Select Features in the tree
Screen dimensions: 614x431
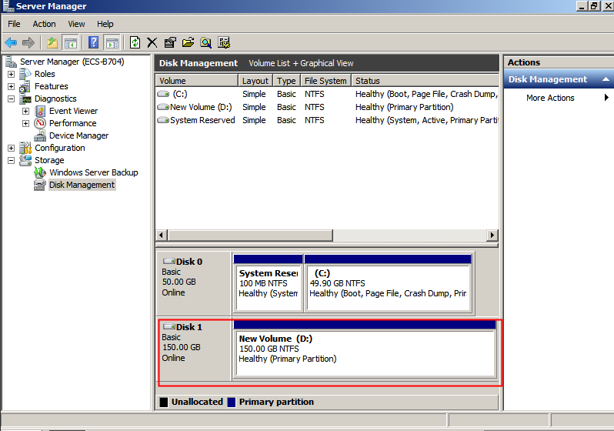tap(52, 86)
